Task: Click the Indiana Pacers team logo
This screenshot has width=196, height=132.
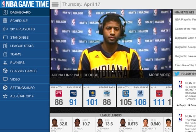Action: [92, 93]
